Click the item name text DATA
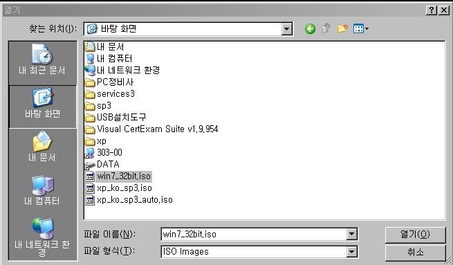 click(108, 165)
